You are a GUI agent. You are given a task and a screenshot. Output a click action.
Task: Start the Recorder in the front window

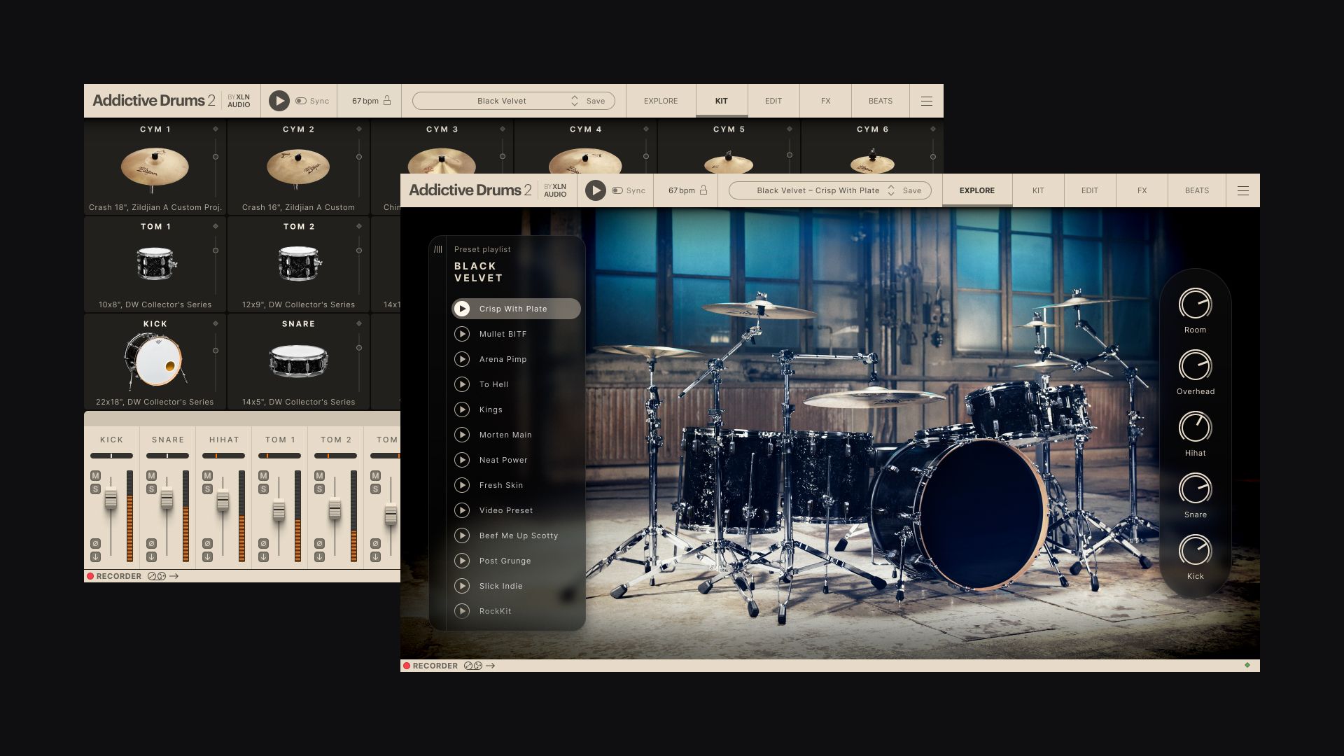[x=407, y=666]
